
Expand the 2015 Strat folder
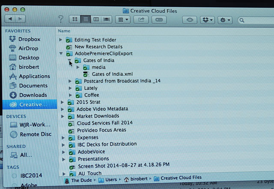[x=62, y=102]
